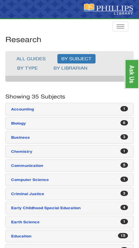Open the By Librarian tab

pos(70,68)
